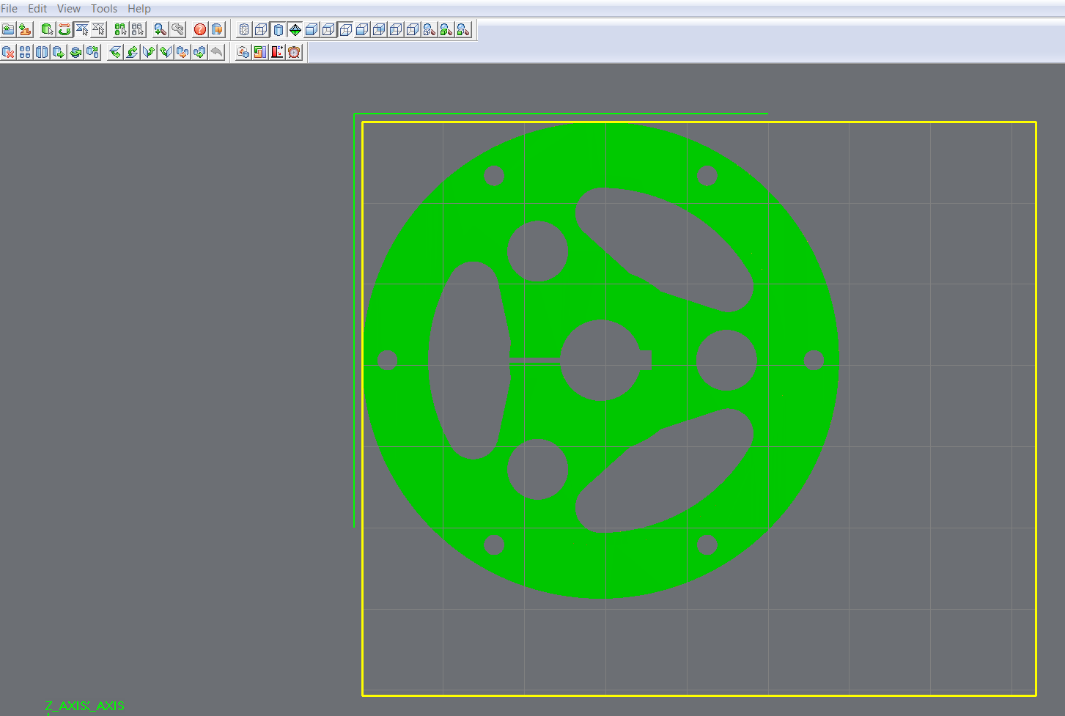1065x716 pixels.
Task: Click the four-cylinders arrange icon
Action: point(25,52)
